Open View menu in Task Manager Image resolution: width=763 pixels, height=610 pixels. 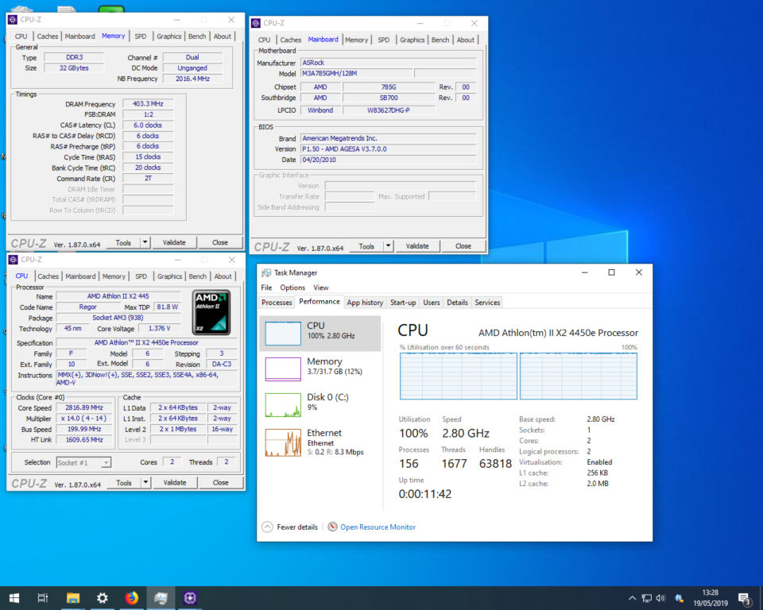(320, 288)
